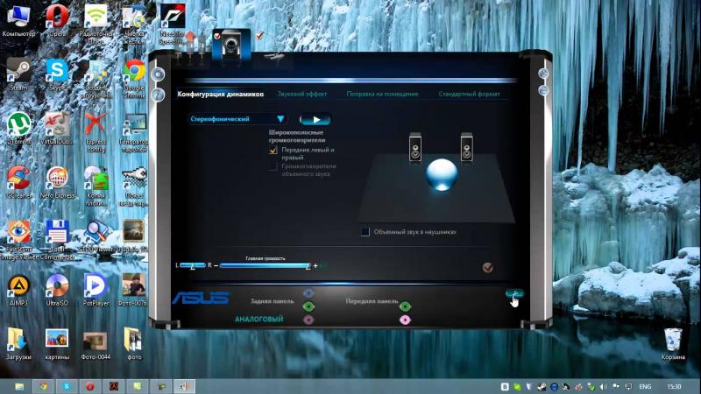Open the Фото-0044 image on desktop
Screen dimensions: 701x394
pos(96,344)
